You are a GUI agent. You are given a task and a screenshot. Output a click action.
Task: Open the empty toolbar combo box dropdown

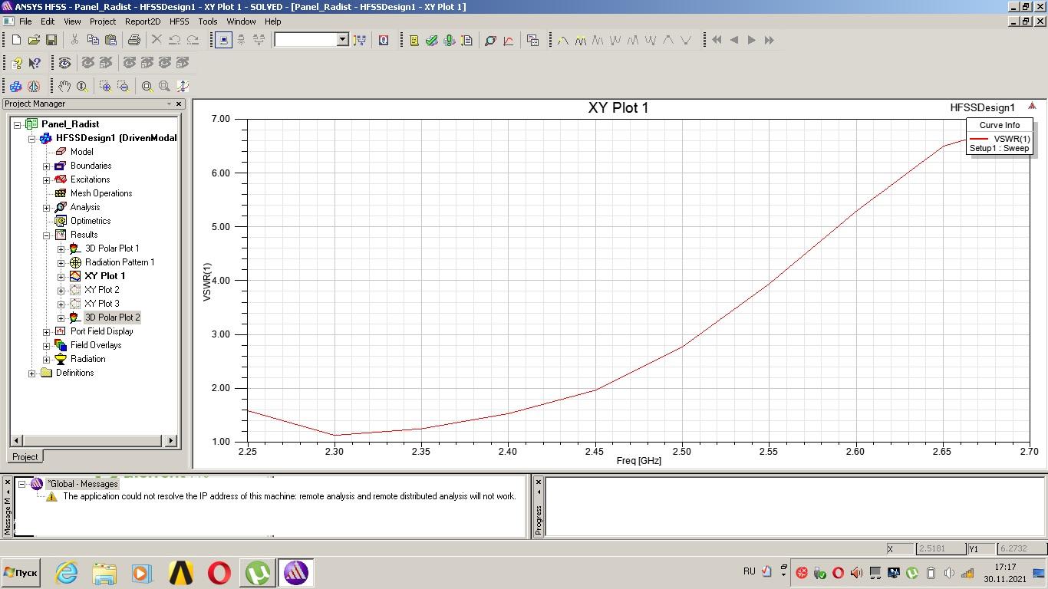[x=342, y=40]
